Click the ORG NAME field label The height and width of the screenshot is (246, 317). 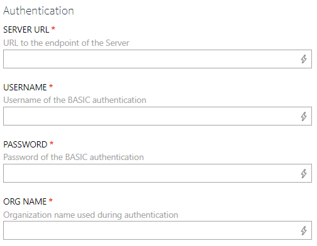[x=25, y=201]
